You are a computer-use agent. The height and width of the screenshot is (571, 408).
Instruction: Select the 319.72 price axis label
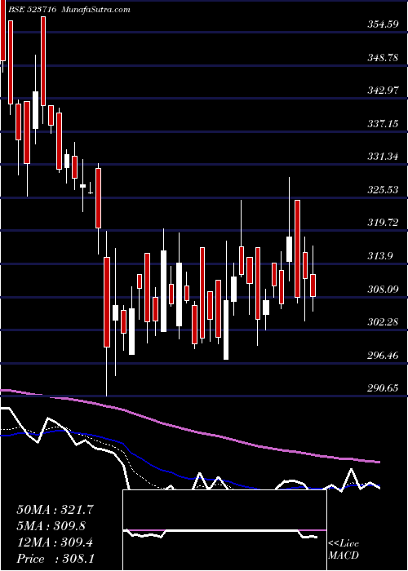pos(382,223)
